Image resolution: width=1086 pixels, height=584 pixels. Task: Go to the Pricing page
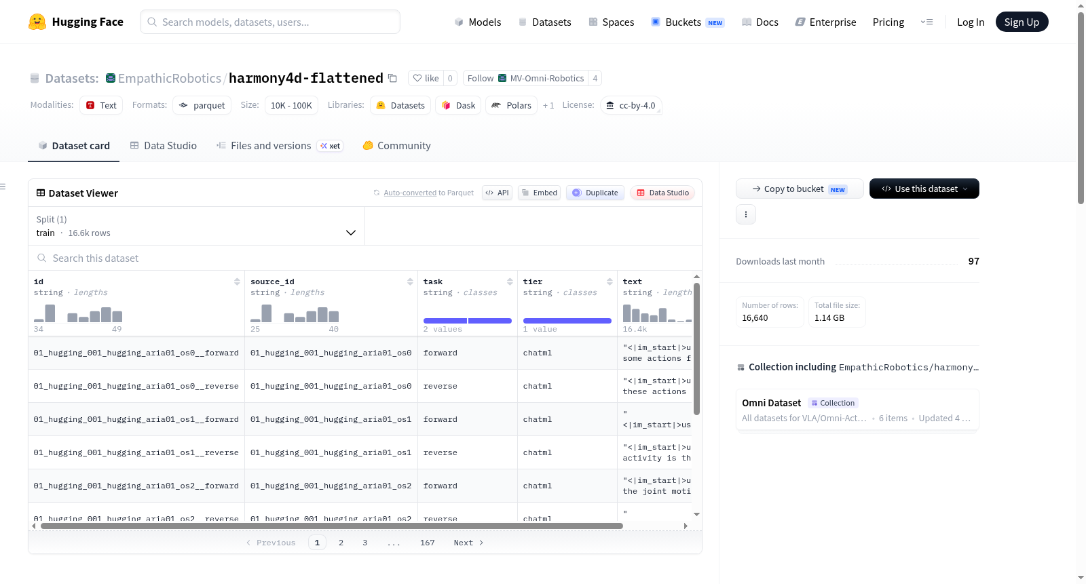(x=888, y=22)
